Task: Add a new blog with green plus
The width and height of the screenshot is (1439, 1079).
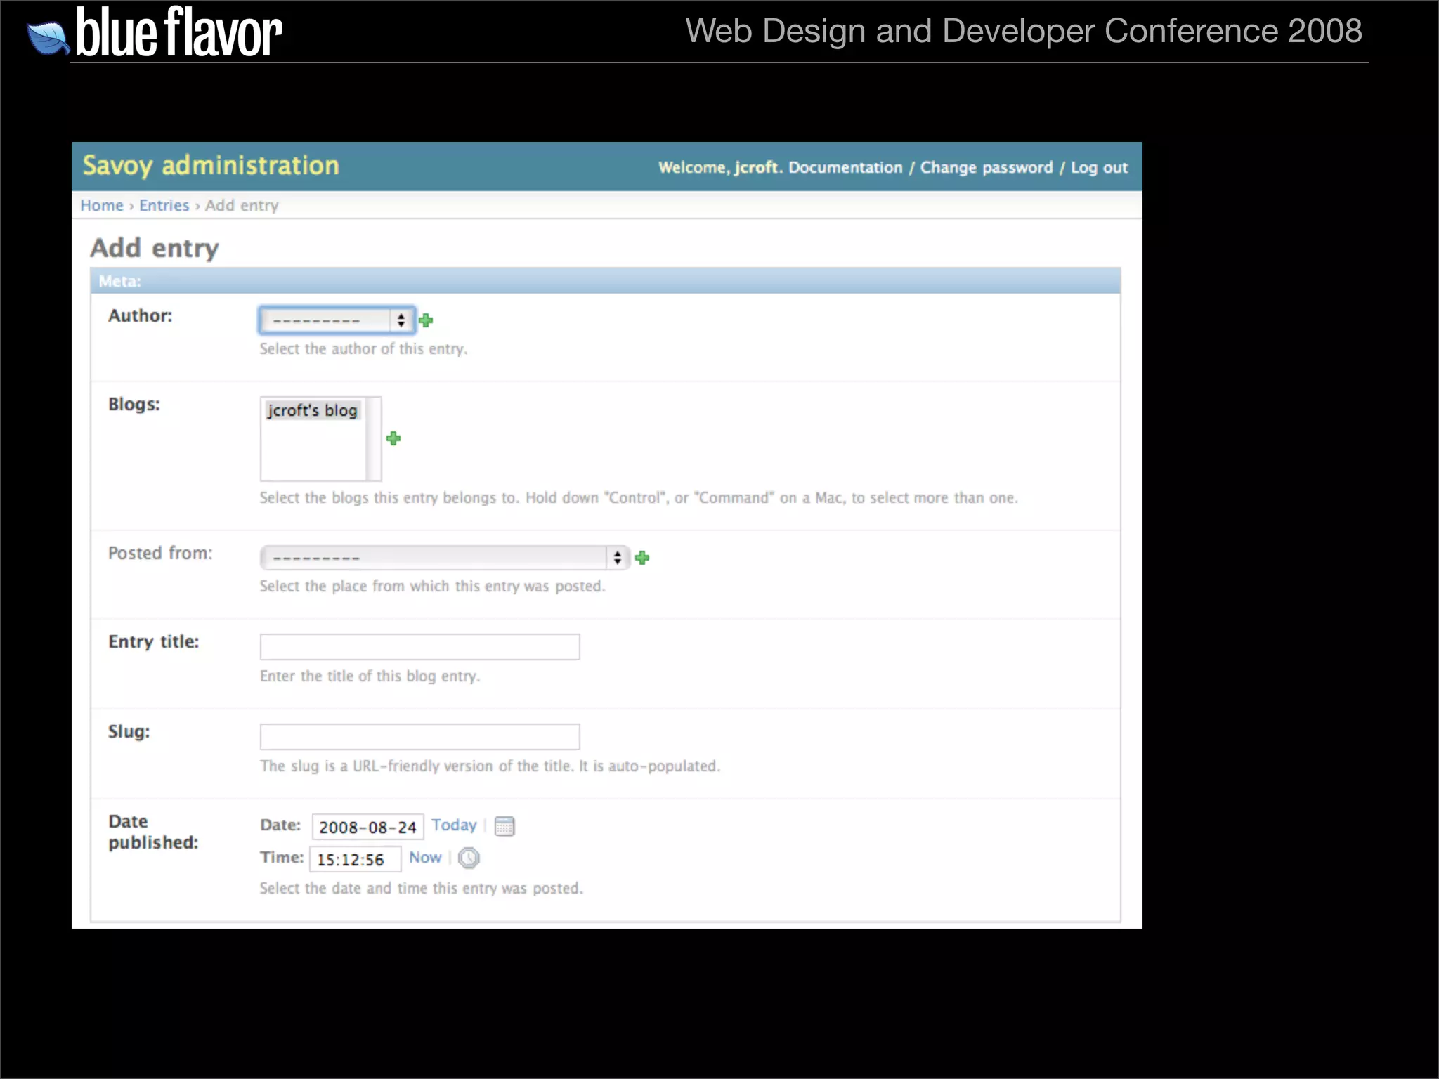Action: click(x=393, y=438)
